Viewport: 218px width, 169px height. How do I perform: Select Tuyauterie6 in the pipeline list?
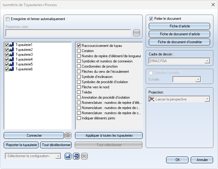click(x=24, y=69)
